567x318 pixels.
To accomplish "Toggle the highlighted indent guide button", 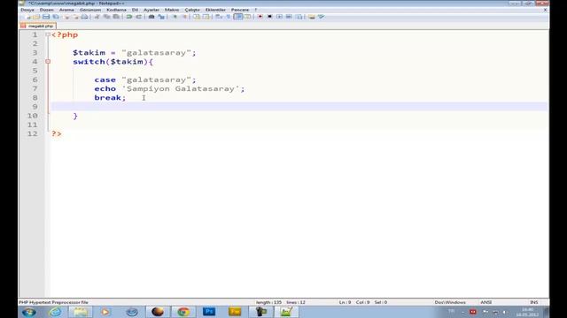I will point(238,17).
